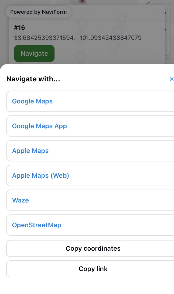Open Google Maps App option
This screenshot has width=174, height=294.
click(x=39, y=126)
